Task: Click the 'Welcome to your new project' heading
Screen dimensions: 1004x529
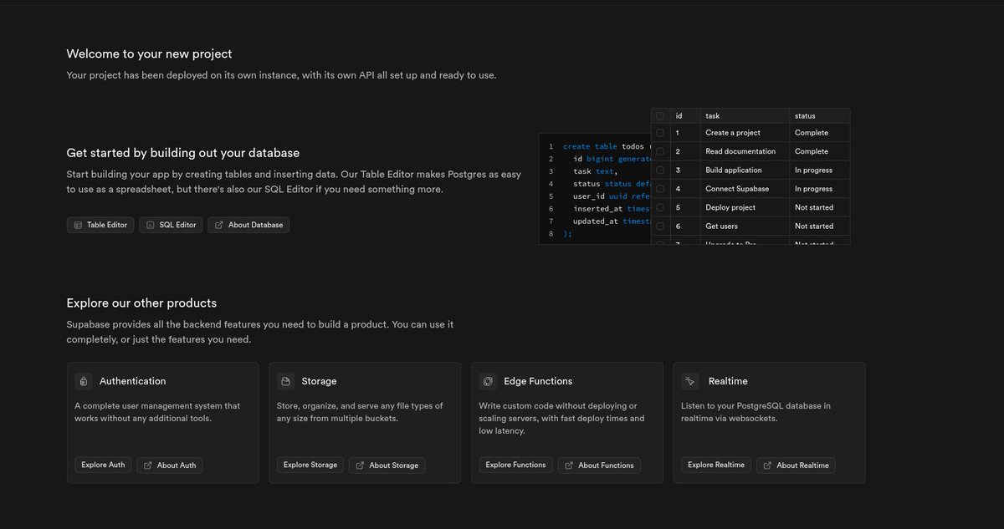Action: 149,53
